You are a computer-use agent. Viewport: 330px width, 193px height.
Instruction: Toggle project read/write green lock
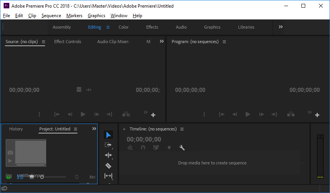tap(8, 177)
